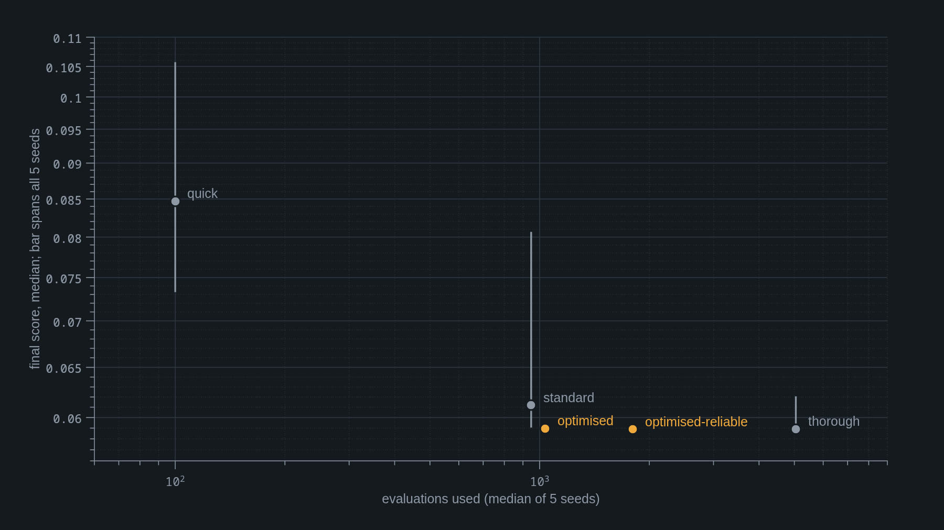This screenshot has height=530, width=944.
Task: Click the x-axis title 'evaluations used'
Action: point(490,499)
